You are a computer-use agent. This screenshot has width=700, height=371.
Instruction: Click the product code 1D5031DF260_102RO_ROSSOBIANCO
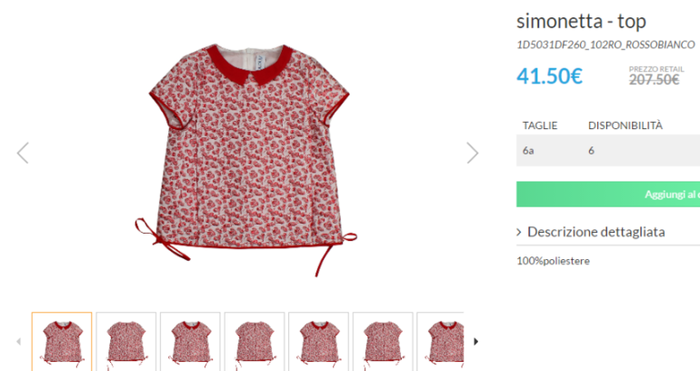click(x=605, y=45)
